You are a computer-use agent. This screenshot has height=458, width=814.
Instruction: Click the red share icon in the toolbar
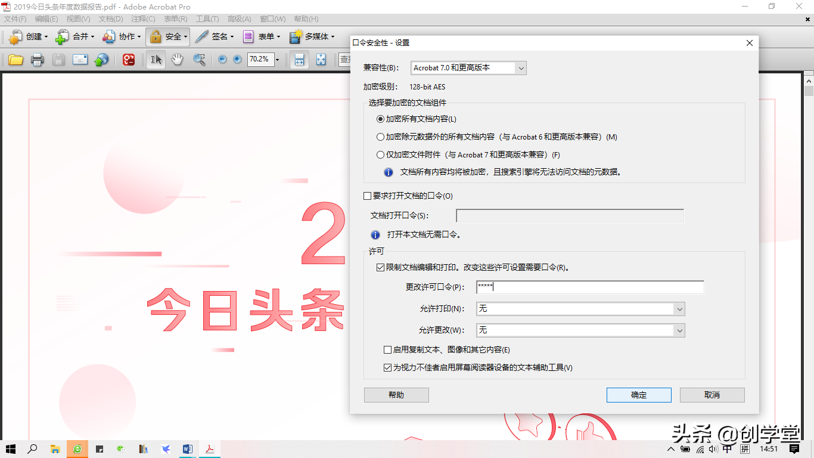click(x=129, y=60)
